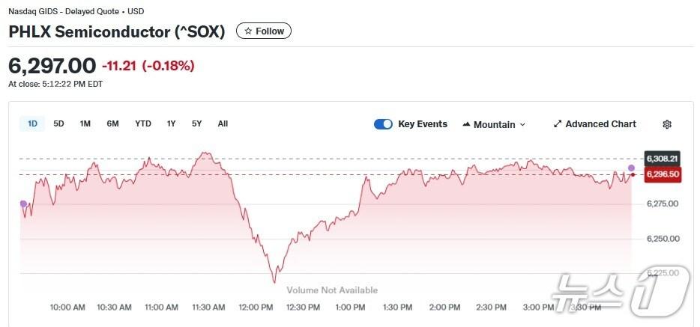
Task: Select the 1M range tab
Action: pyautogui.click(x=85, y=123)
